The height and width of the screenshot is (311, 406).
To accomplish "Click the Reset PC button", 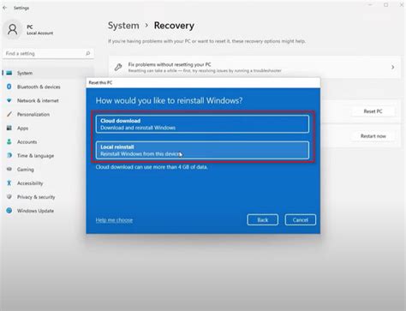I will [373, 111].
